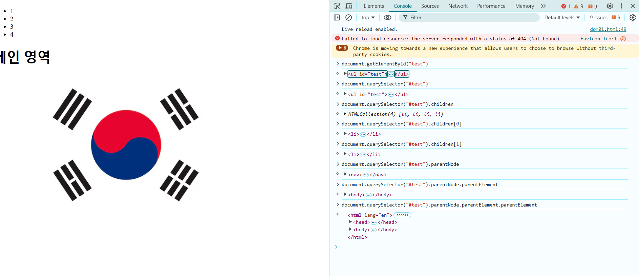
Task: Click the querySelector("#test").children command line
Action: coord(397,104)
